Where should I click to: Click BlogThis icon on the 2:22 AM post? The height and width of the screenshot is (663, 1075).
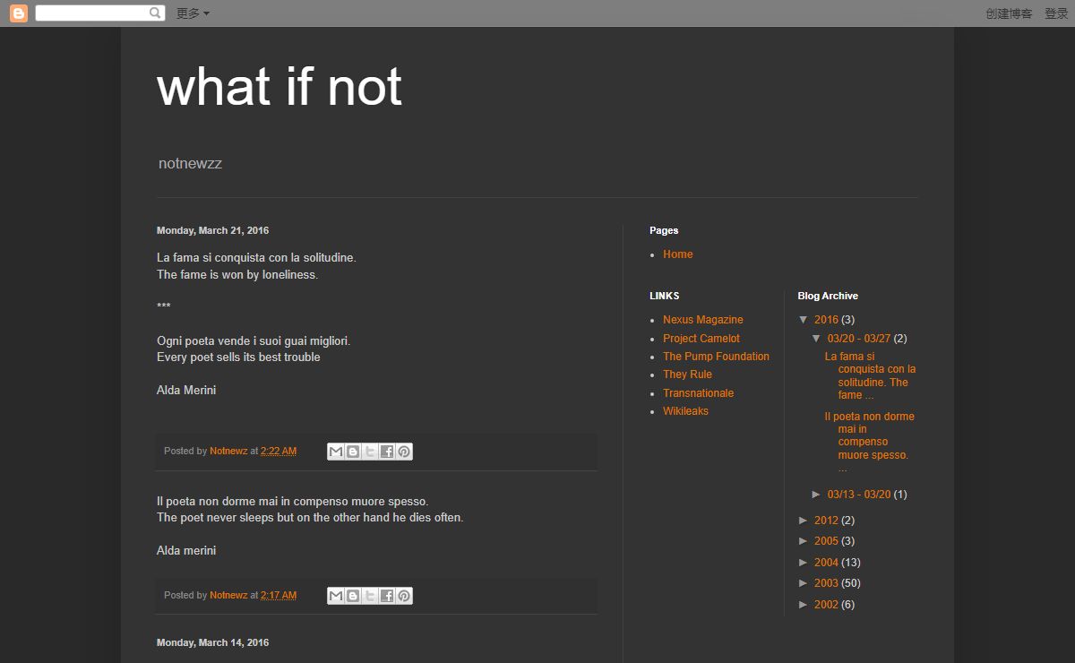[353, 452]
